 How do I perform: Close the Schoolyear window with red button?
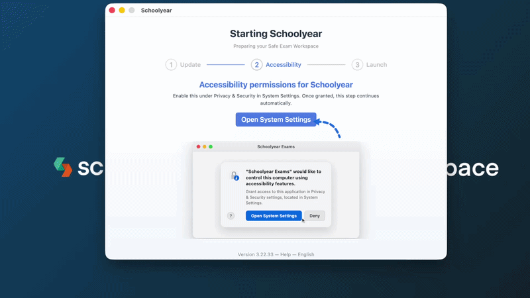[x=112, y=10]
